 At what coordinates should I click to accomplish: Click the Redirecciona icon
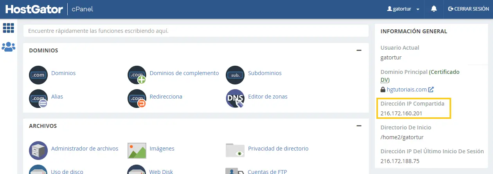[x=137, y=98]
